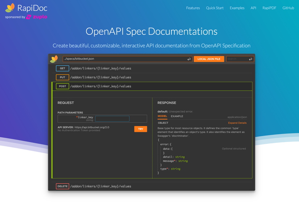299x206 pixels.
Task: Open the API nav link
Action: click(x=253, y=8)
